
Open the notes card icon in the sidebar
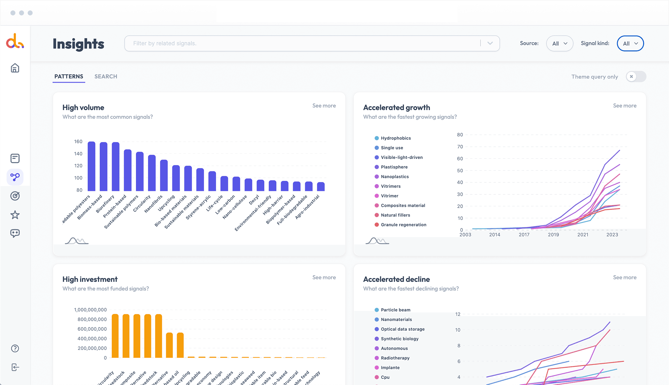coord(15,158)
